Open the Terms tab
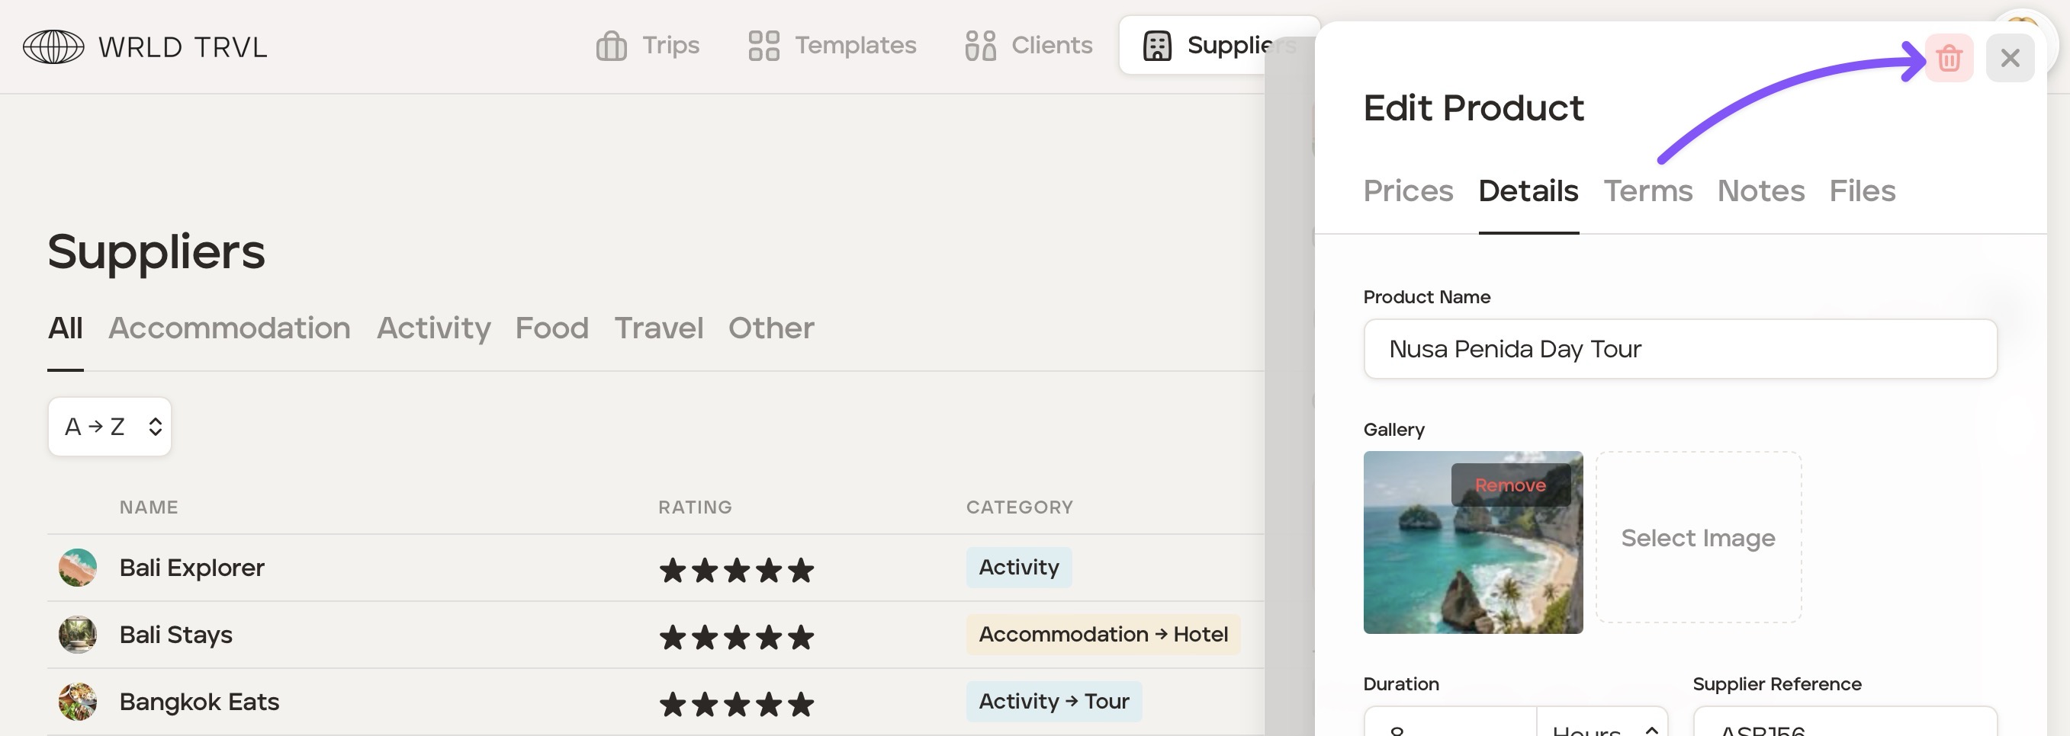Viewport: 2070px width, 736px height. pos(1647,191)
